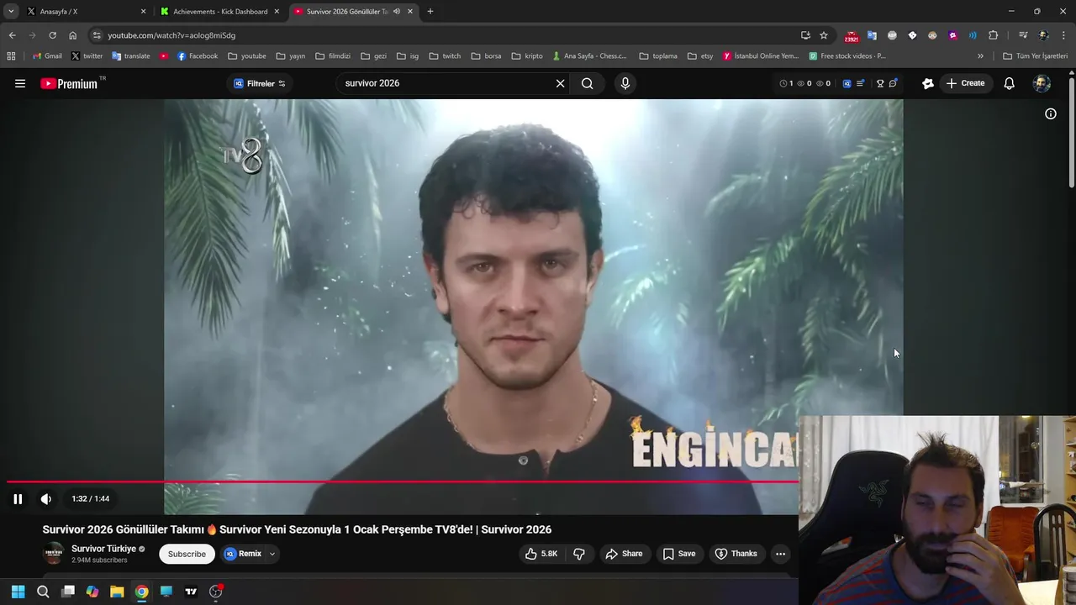Open Chrome three-dot menu

pyautogui.click(x=1063, y=35)
